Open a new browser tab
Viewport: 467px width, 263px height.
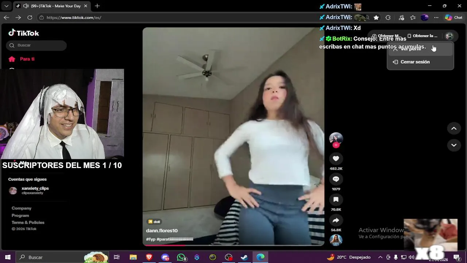click(97, 6)
